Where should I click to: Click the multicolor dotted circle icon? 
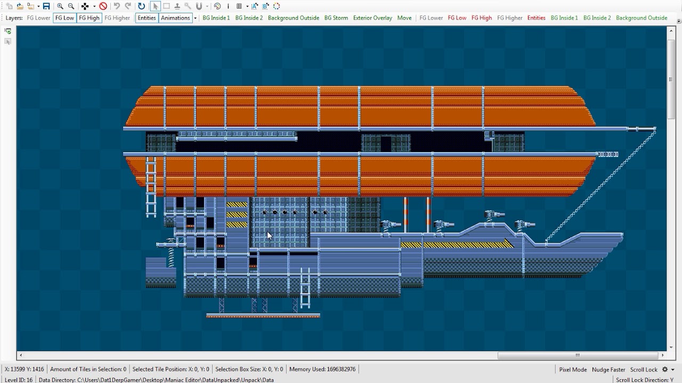(x=277, y=6)
